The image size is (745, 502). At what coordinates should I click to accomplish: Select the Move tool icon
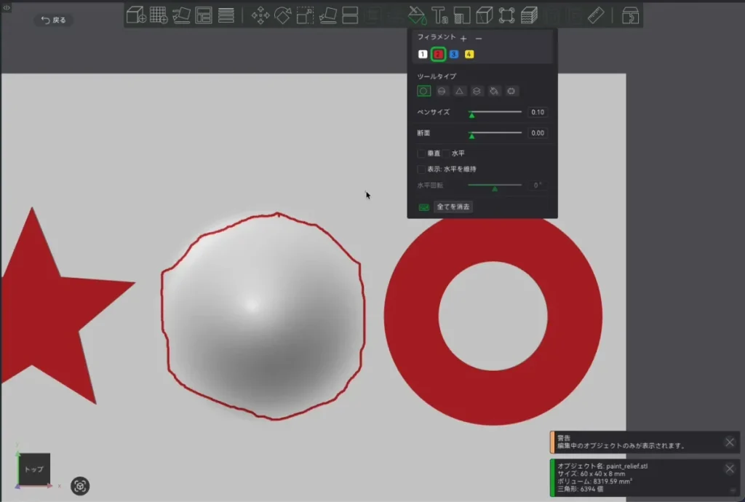click(x=260, y=16)
